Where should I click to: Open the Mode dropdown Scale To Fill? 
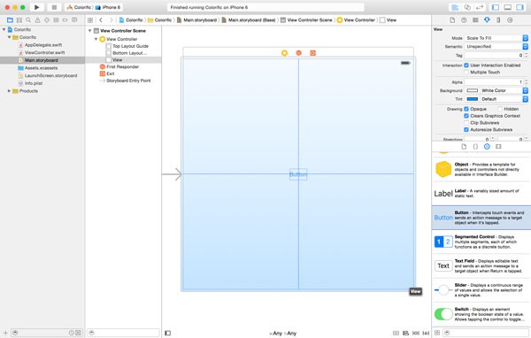tap(496, 38)
